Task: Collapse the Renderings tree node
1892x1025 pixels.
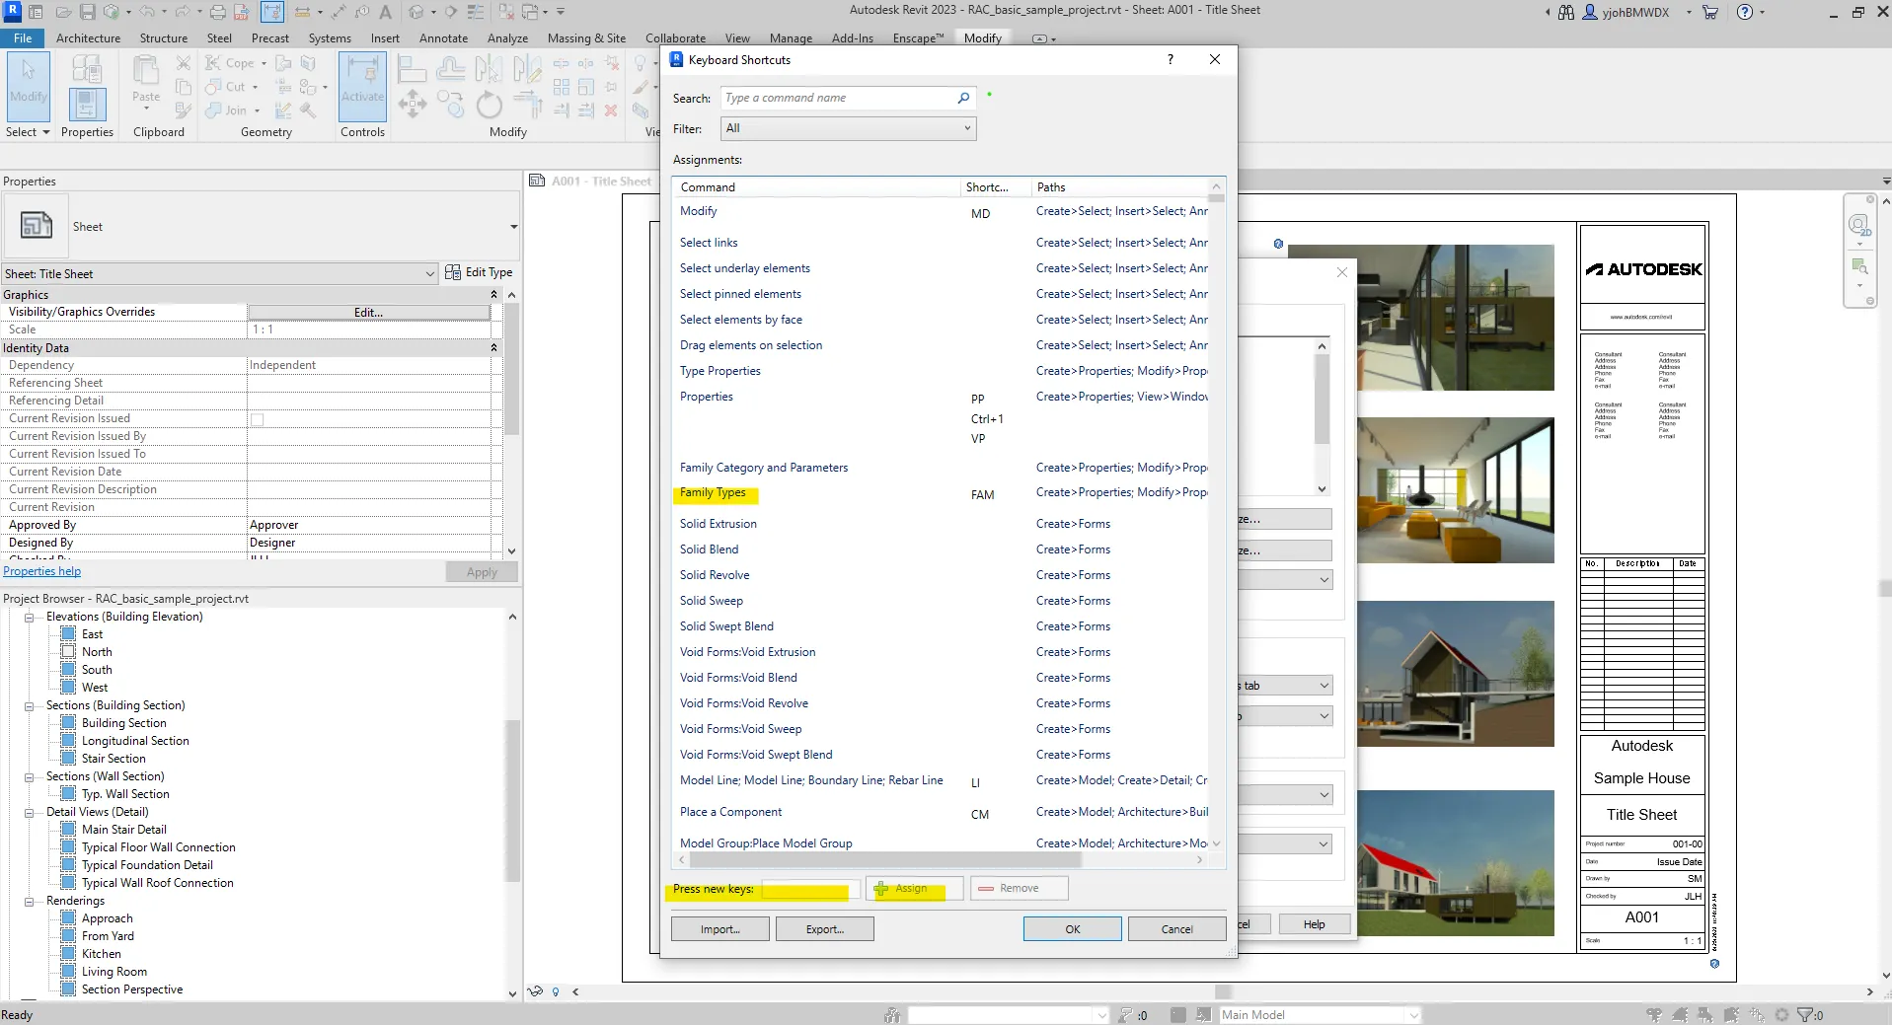Action: pyautogui.click(x=30, y=902)
